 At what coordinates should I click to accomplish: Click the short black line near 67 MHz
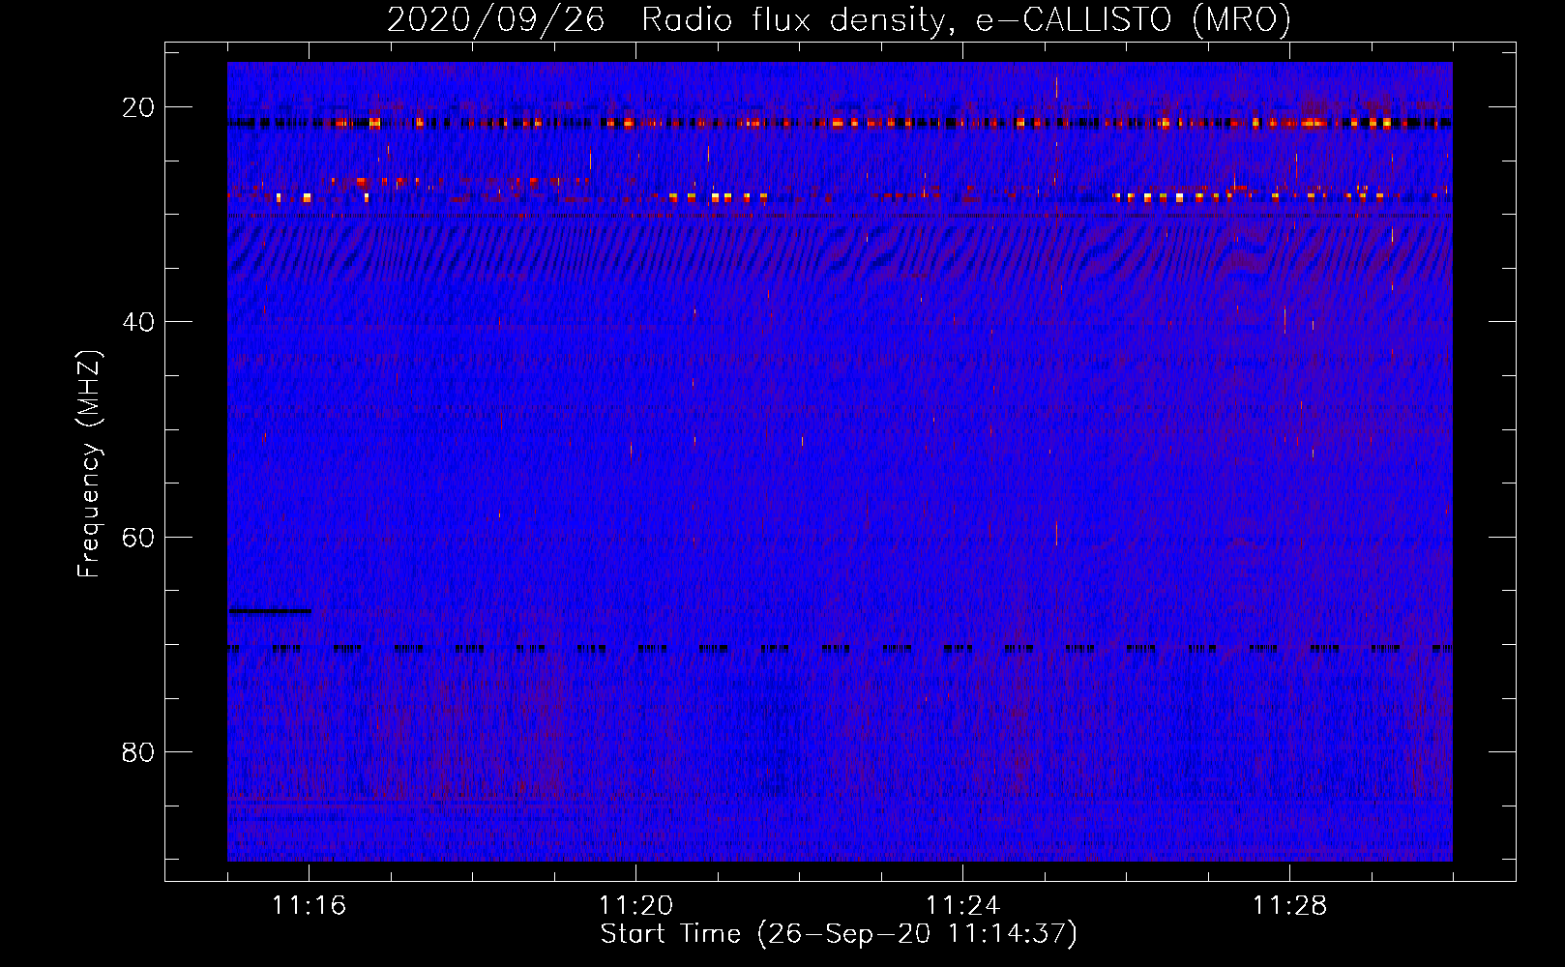(270, 611)
